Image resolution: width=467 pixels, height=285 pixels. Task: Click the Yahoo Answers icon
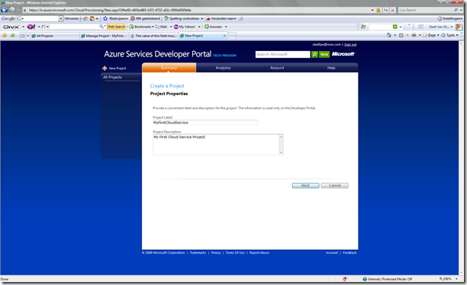click(x=206, y=27)
